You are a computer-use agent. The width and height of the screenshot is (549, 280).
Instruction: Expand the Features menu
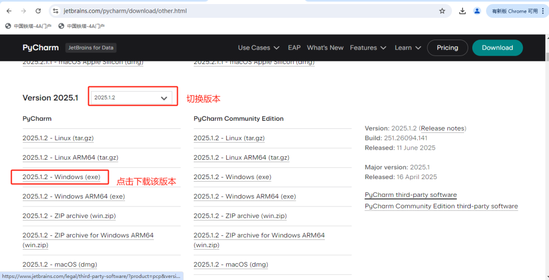368,48
